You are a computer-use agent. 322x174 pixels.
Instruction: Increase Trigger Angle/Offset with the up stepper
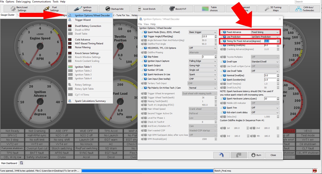(x=216, y=35)
